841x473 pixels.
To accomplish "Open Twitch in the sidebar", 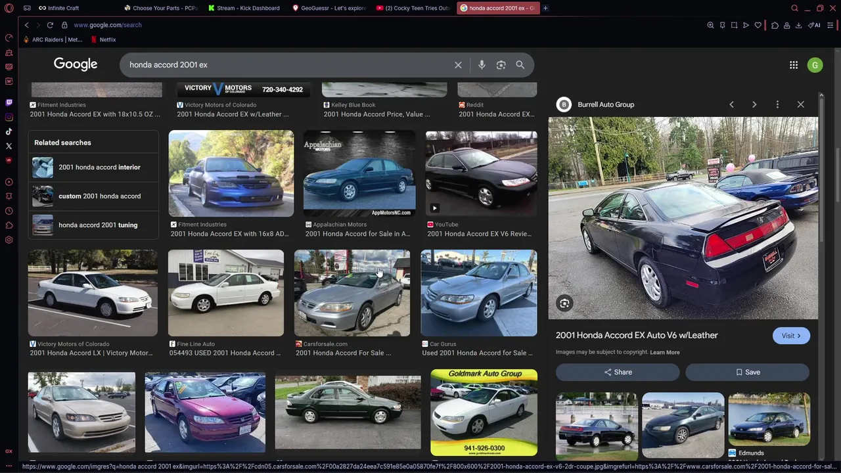I will (x=9, y=102).
